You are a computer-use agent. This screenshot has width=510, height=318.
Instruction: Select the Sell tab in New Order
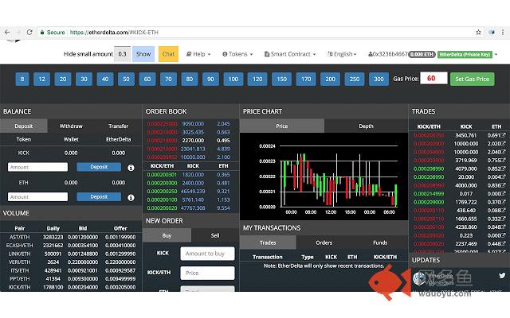(x=215, y=235)
